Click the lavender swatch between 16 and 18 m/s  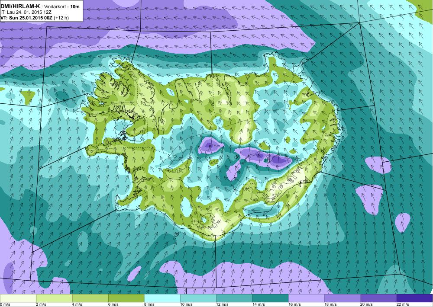pos(307,298)
